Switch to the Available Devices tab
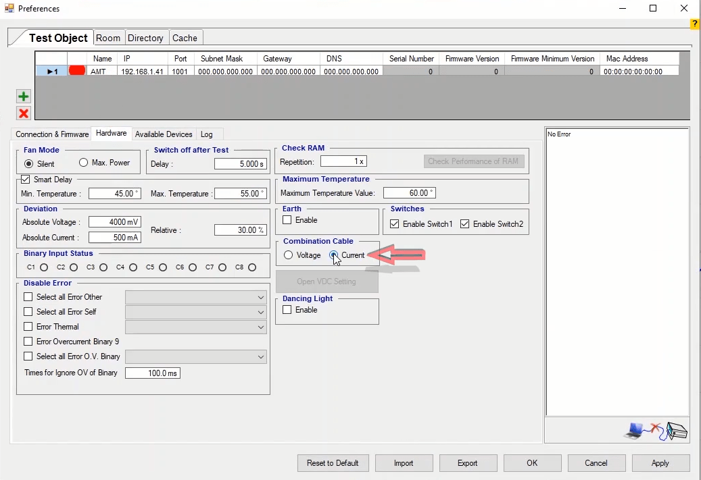Viewport: 701px width, 480px height. tap(164, 134)
